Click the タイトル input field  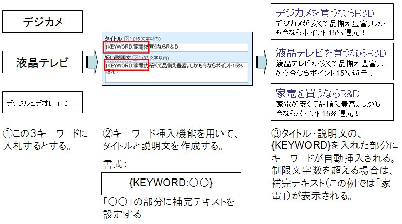coord(176,47)
